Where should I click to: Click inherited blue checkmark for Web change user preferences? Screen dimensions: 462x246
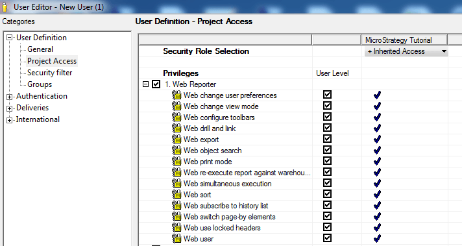point(377,95)
